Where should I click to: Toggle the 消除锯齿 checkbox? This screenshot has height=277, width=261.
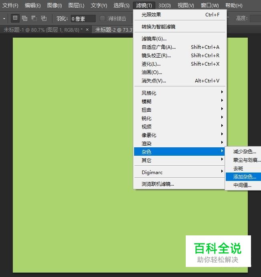[102, 18]
